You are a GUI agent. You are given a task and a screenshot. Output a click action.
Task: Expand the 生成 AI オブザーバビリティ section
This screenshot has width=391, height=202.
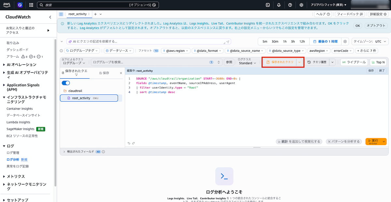point(4,73)
